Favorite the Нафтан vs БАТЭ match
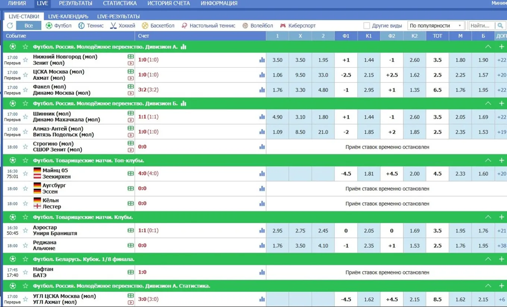Screen dimensions: 507x307 [x=25, y=272]
